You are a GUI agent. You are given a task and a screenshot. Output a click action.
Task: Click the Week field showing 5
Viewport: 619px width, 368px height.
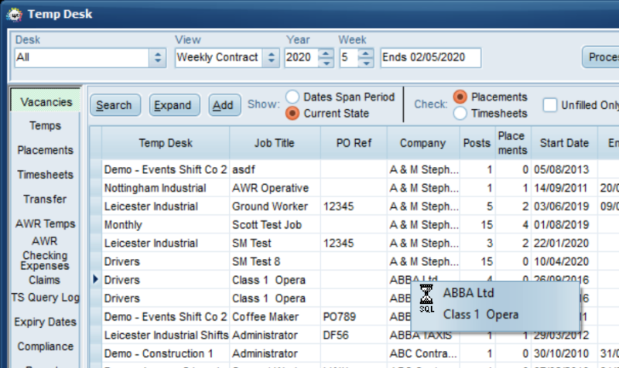click(x=349, y=57)
